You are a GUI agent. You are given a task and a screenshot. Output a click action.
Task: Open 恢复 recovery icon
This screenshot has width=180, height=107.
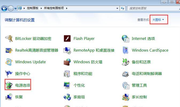click(x=9, y=97)
